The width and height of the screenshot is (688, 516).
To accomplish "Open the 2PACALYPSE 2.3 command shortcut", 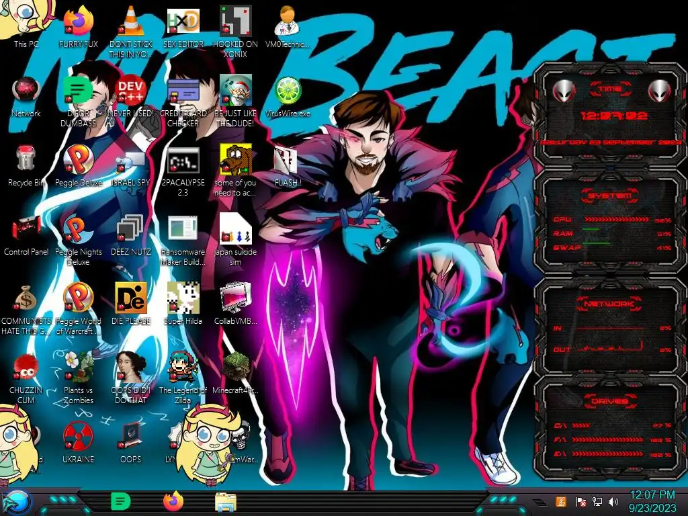I will (183, 171).
